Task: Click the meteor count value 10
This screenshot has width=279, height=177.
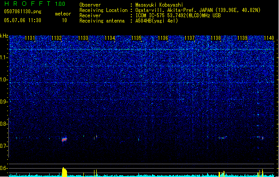Action: click(64, 20)
